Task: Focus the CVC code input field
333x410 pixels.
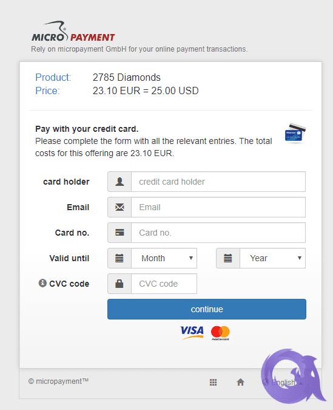Action: [164, 284]
